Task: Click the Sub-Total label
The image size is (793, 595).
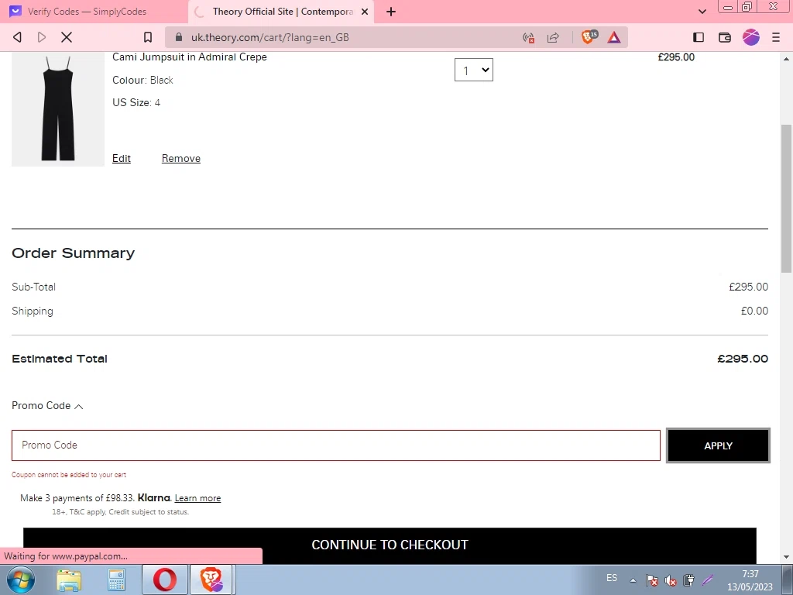Action: tap(33, 287)
